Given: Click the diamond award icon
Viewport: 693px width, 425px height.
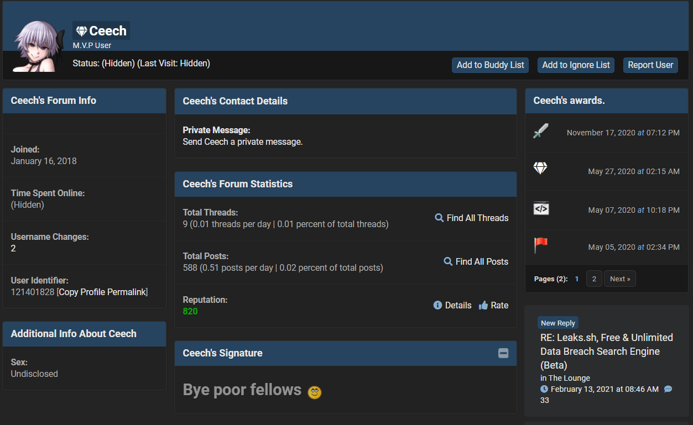Looking at the screenshot, I should 540,169.
